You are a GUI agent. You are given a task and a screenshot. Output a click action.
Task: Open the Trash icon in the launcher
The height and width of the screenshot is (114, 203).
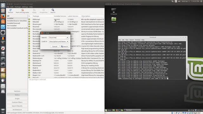click(x=3, y=111)
